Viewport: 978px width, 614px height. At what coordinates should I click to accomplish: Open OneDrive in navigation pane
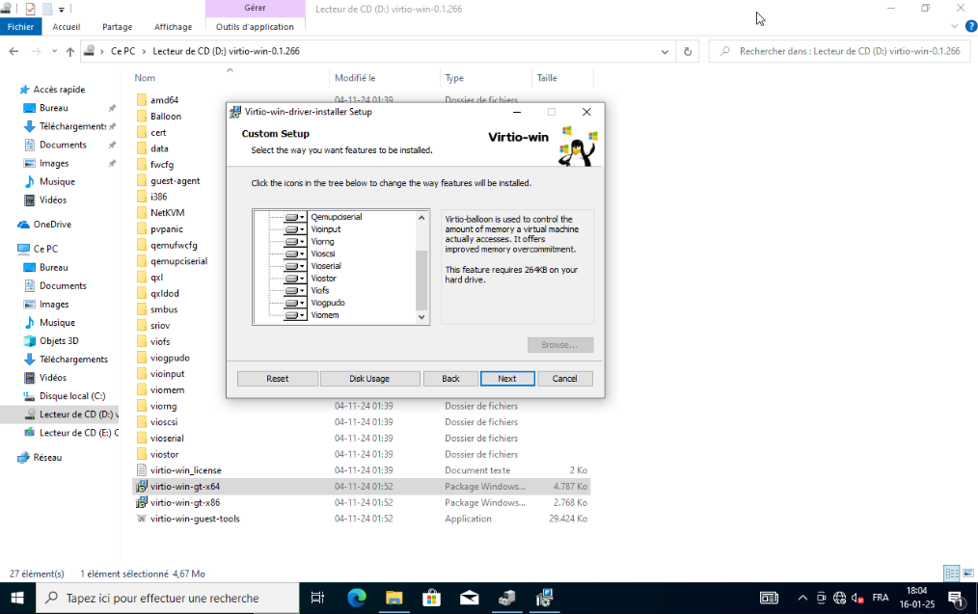(x=52, y=225)
